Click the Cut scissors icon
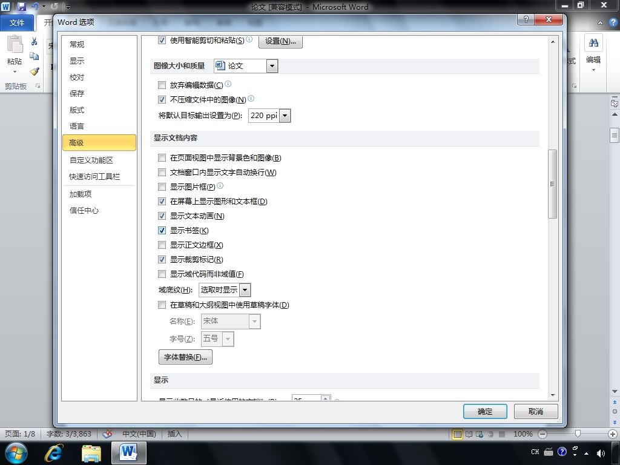Viewport: 620px width, 465px height. pyautogui.click(x=34, y=41)
